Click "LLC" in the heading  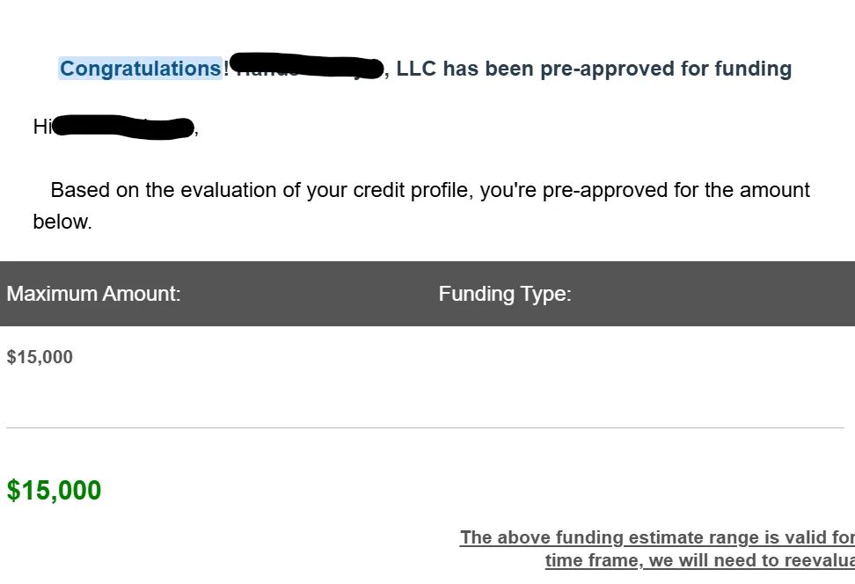(x=416, y=69)
